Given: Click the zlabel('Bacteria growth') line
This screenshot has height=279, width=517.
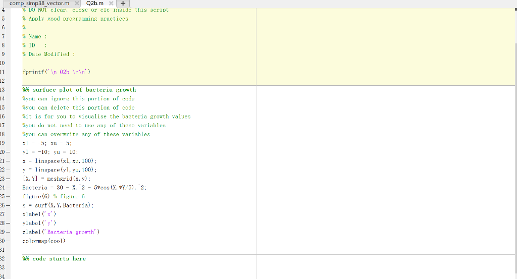Looking at the screenshot, I should tap(61, 232).
